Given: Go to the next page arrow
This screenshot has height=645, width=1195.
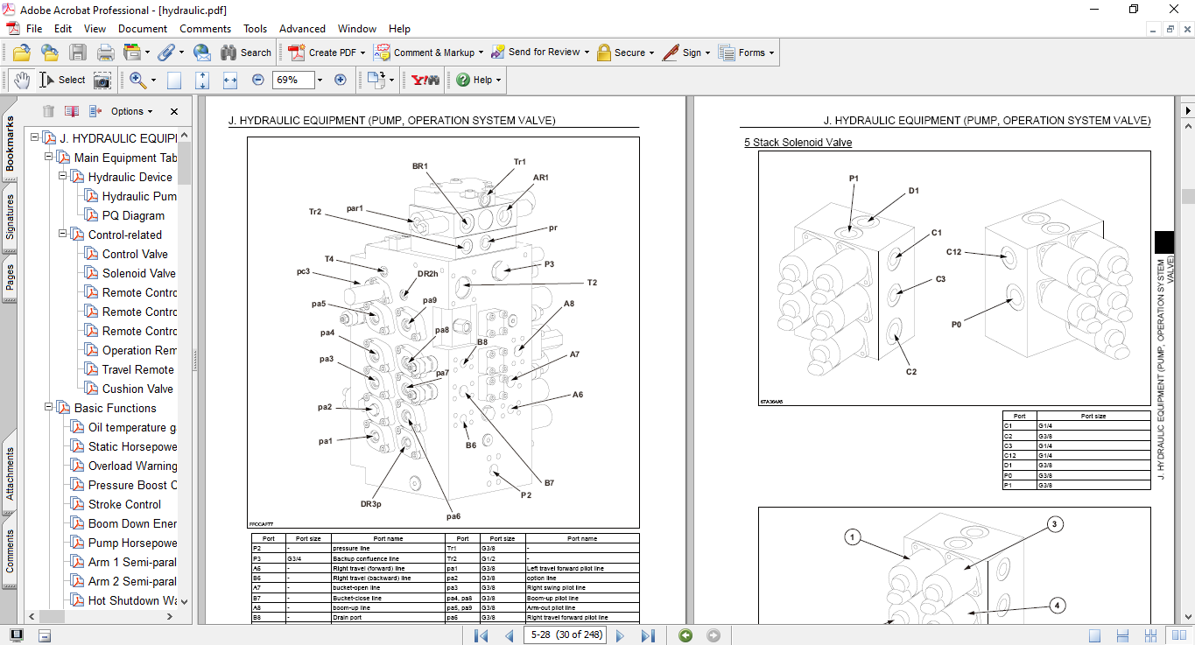Looking at the screenshot, I should tap(621, 635).
